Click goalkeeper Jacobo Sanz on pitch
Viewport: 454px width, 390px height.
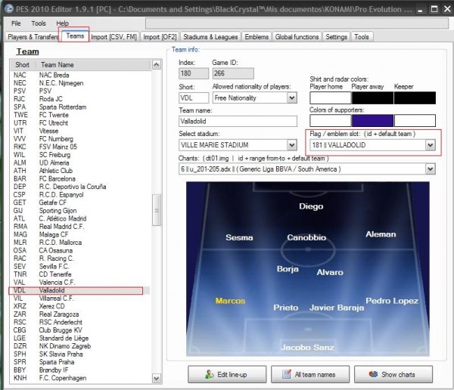[307, 348]
